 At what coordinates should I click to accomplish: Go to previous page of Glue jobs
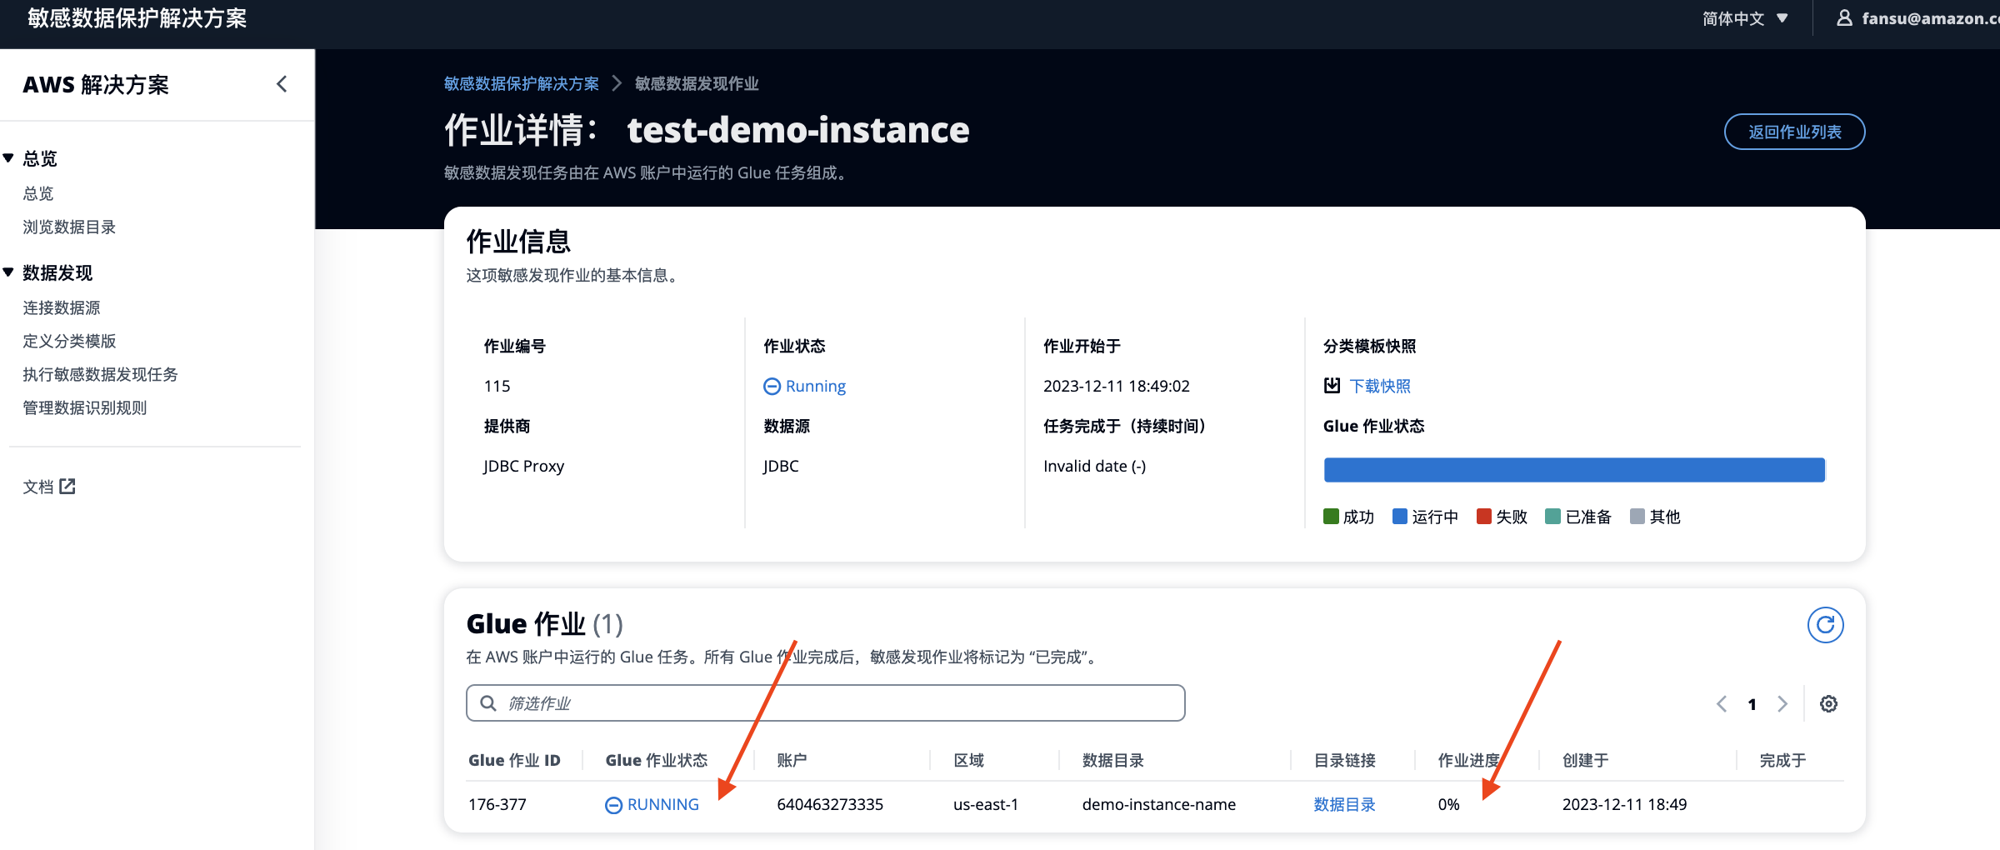click(x=1722, y=704)
